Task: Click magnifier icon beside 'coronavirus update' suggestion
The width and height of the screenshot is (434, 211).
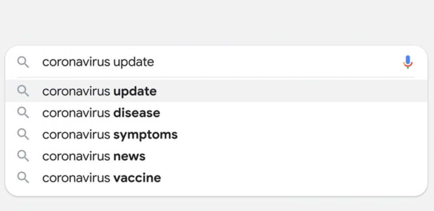Action: click(23, 91)
